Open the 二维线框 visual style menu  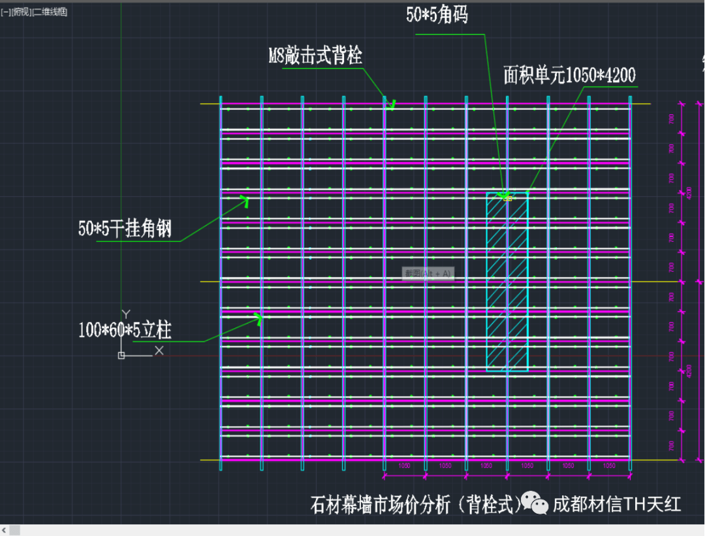pos(50,12)
